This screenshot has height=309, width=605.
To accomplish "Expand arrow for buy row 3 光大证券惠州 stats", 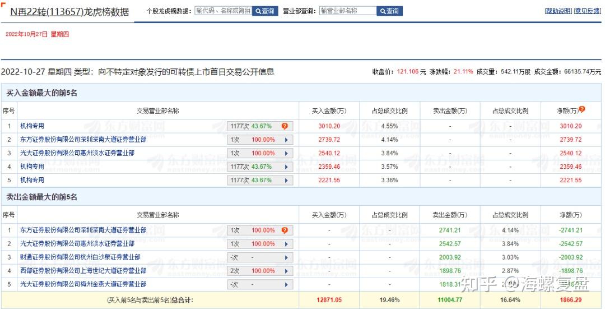I will (286, 153).
